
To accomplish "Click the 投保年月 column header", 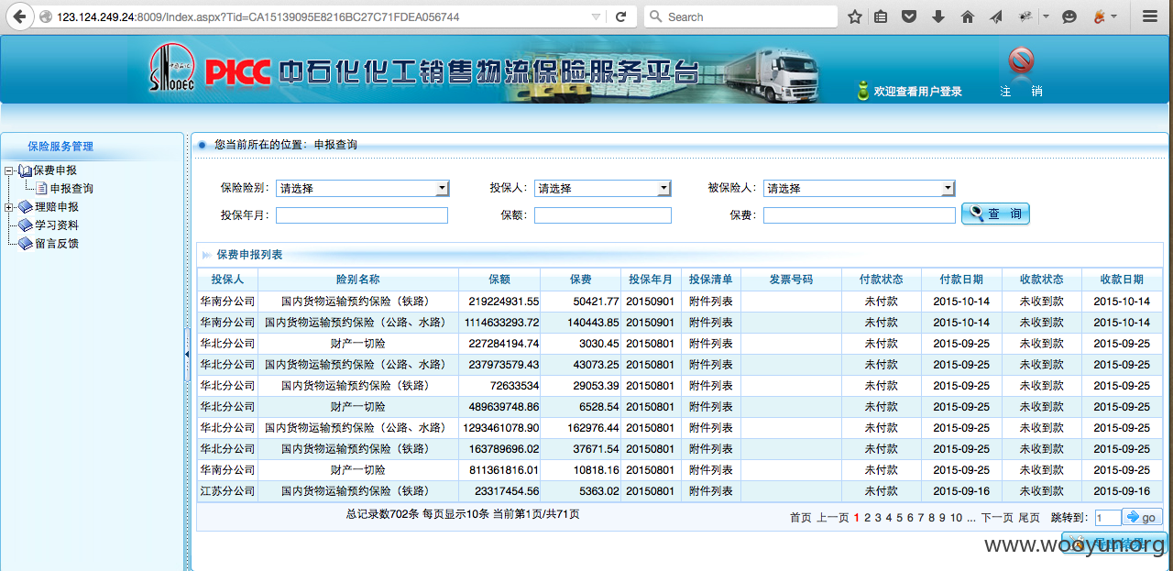I will [651, 280].
